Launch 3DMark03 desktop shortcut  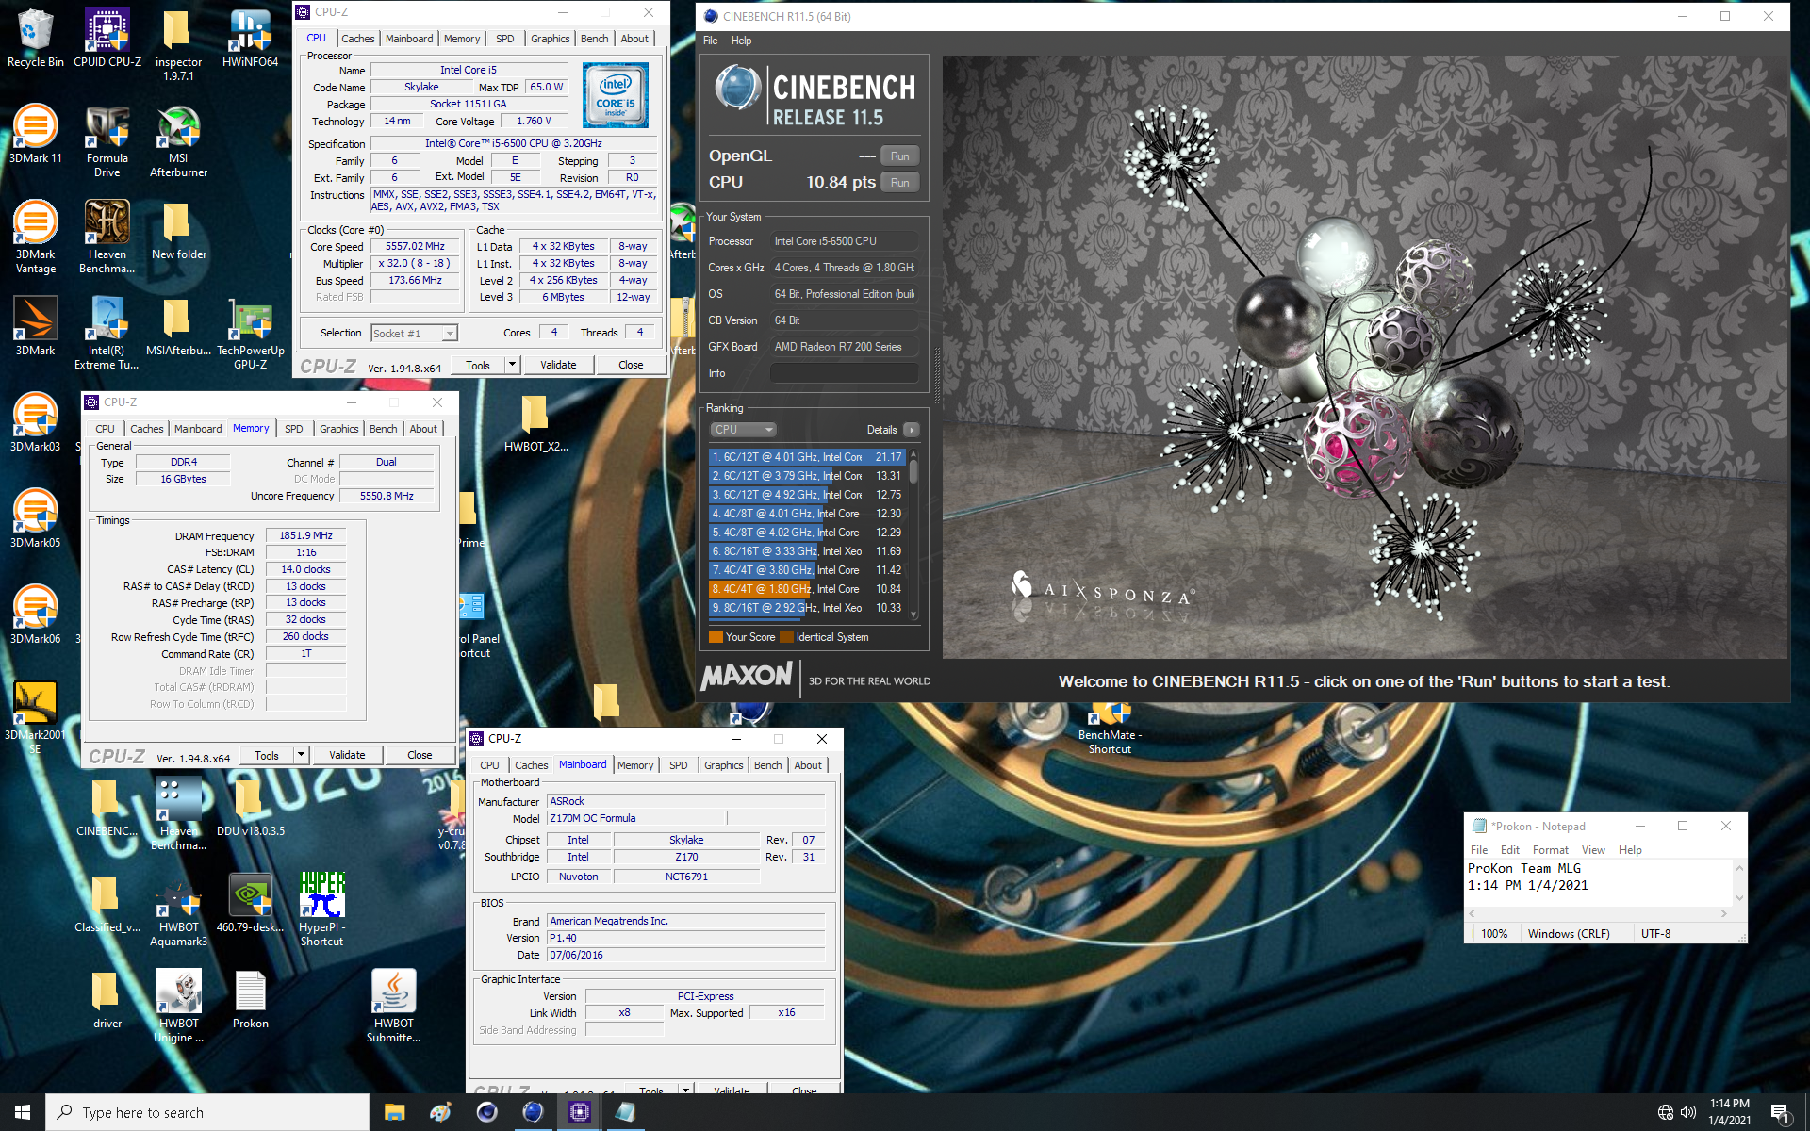point(36,423)
